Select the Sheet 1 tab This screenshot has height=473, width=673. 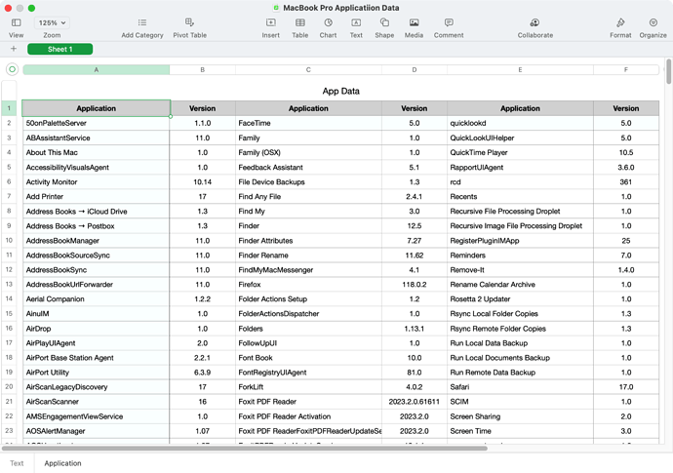tap(60, 49)
